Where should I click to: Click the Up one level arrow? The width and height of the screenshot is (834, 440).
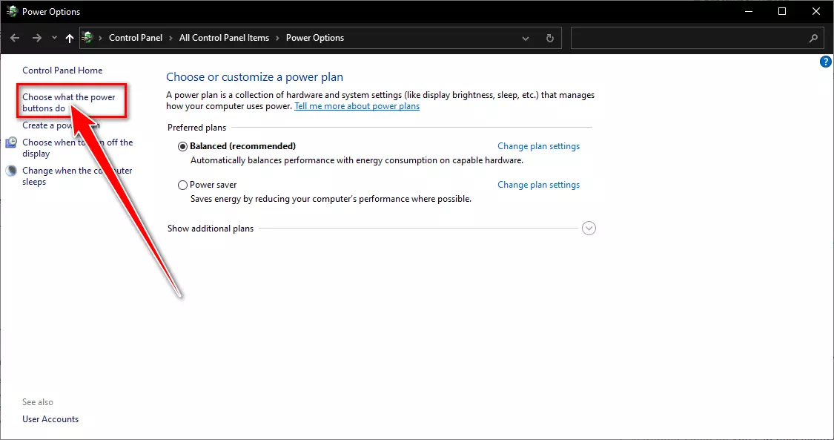click(x=70, y=38)
